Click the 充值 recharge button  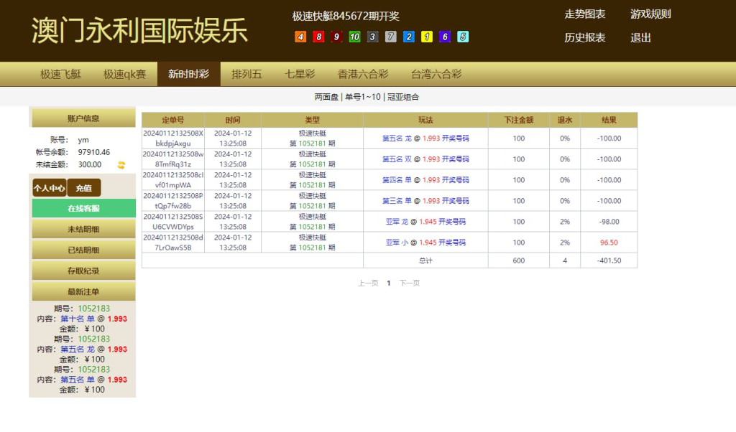[x=84, y=187]
